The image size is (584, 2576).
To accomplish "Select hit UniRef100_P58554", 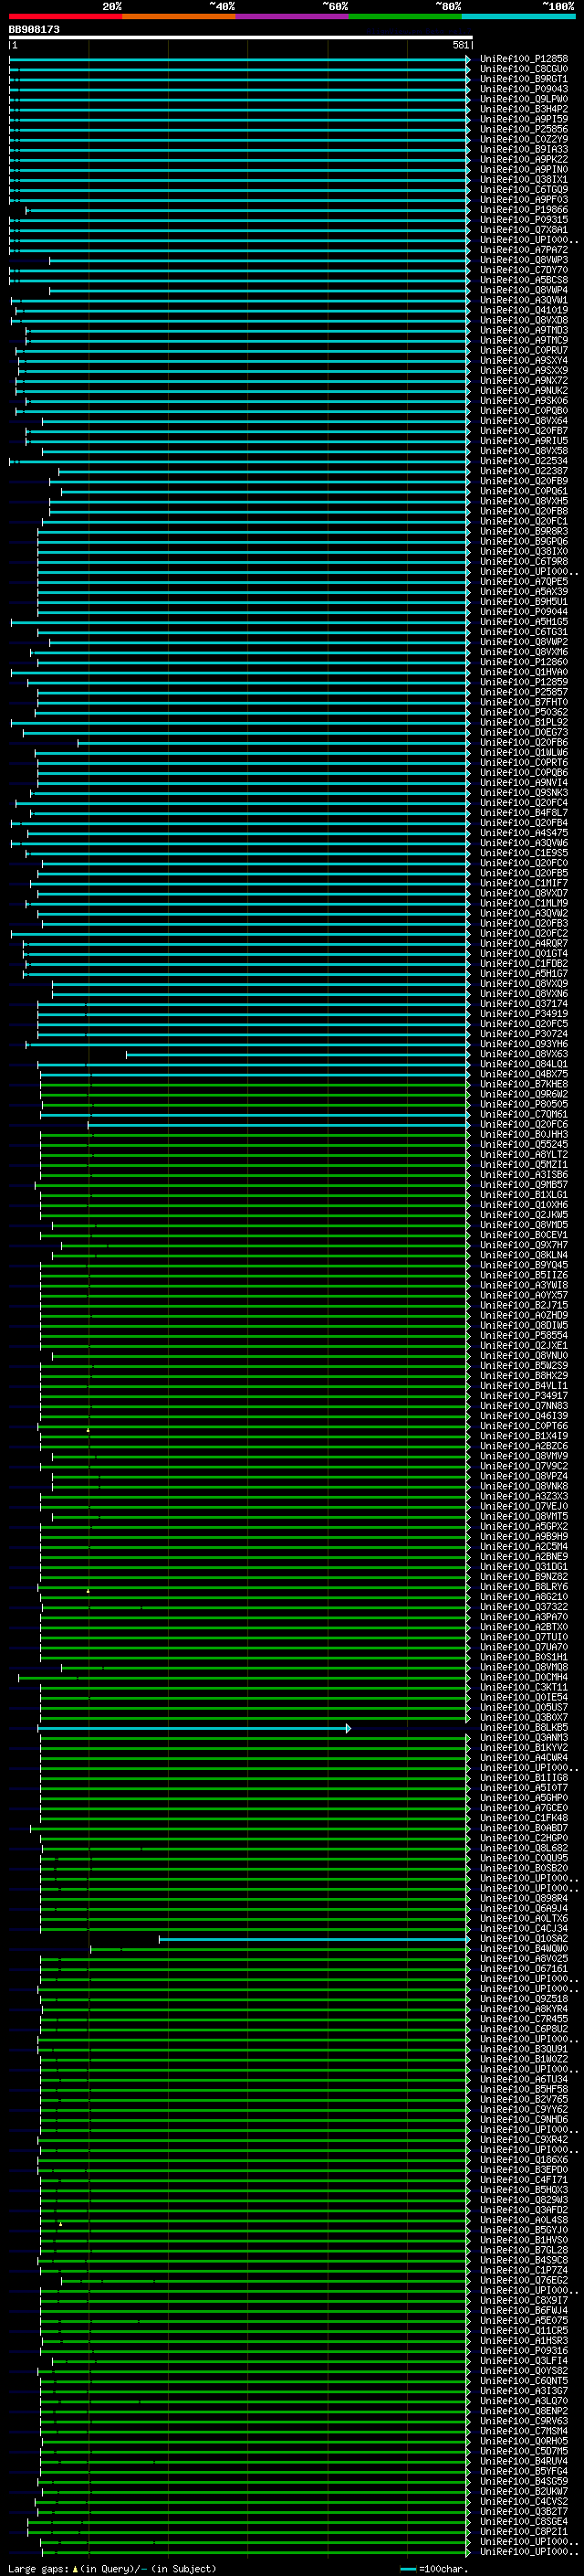I will click(524, 1335).
